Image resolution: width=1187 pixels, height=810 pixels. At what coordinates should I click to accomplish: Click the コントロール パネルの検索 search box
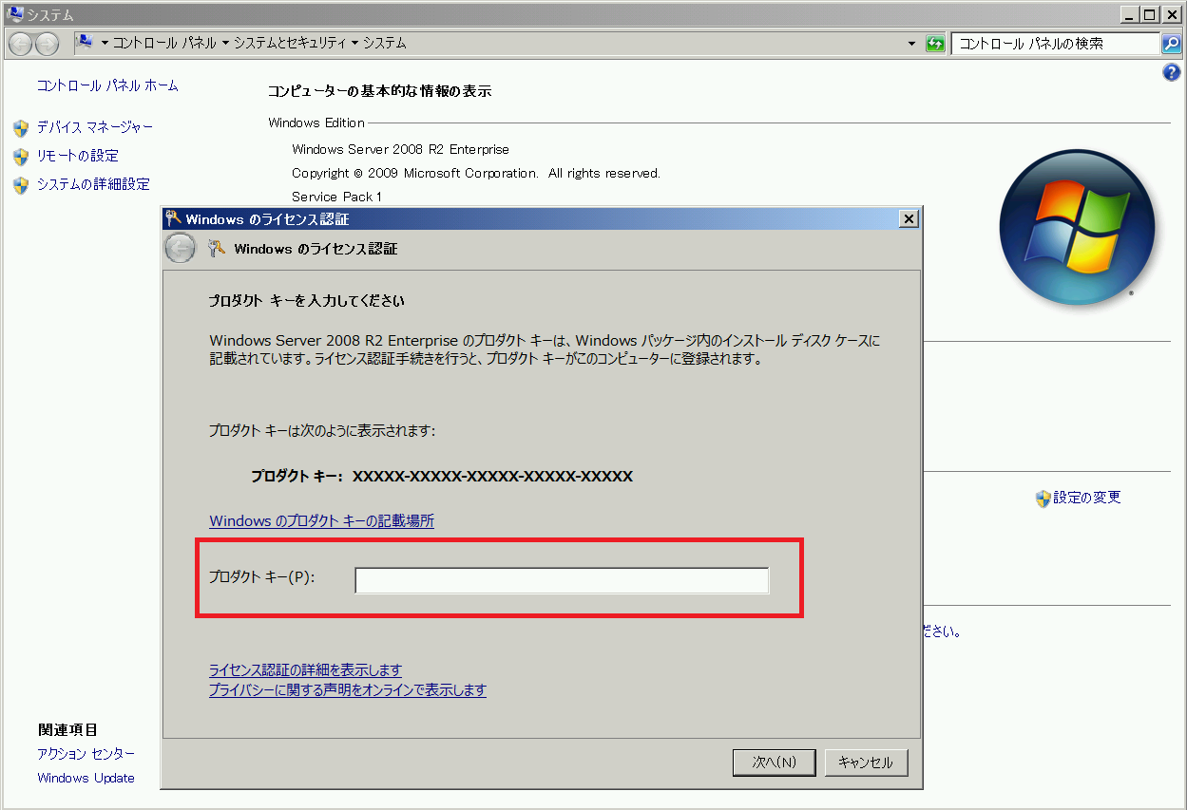(1055, 44)
